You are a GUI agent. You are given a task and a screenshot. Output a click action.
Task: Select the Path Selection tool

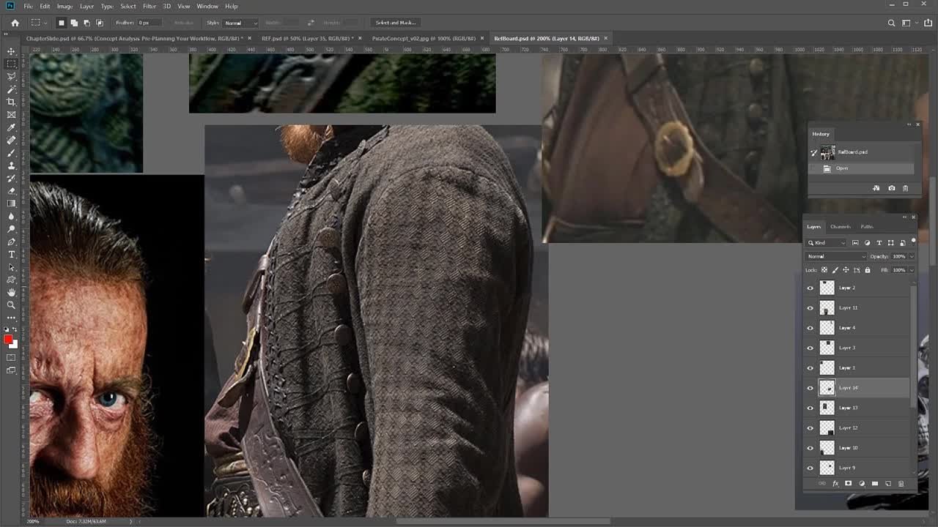[11, 267]
